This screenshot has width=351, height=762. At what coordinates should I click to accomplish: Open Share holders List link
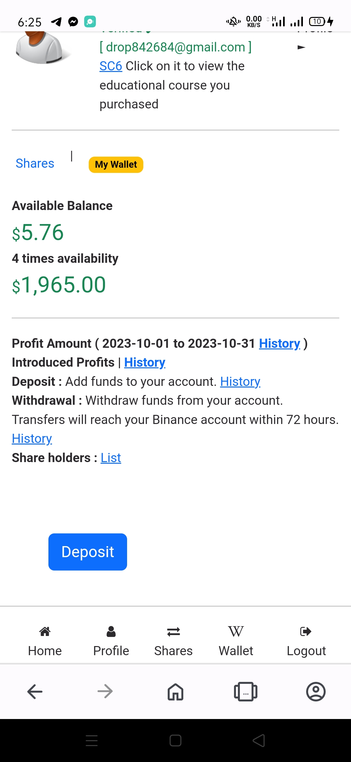(111, 458)
